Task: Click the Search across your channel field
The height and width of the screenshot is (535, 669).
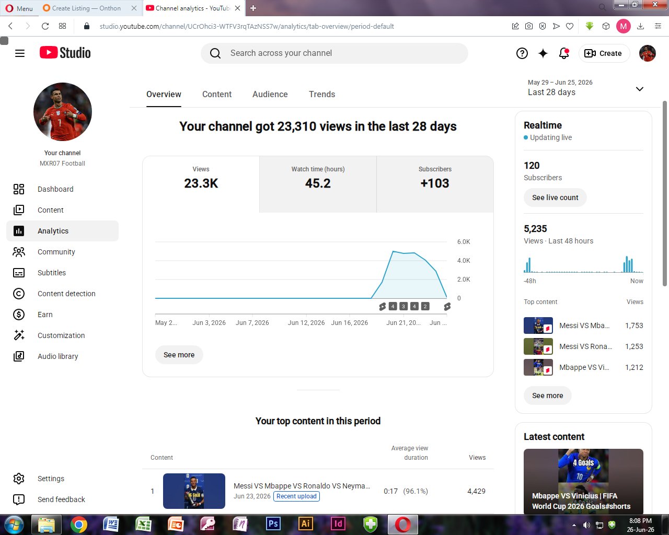Action: pyautogui.click(x=334, y=53)
